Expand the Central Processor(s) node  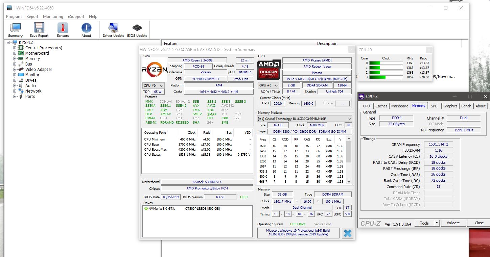[x=15, y=48]
